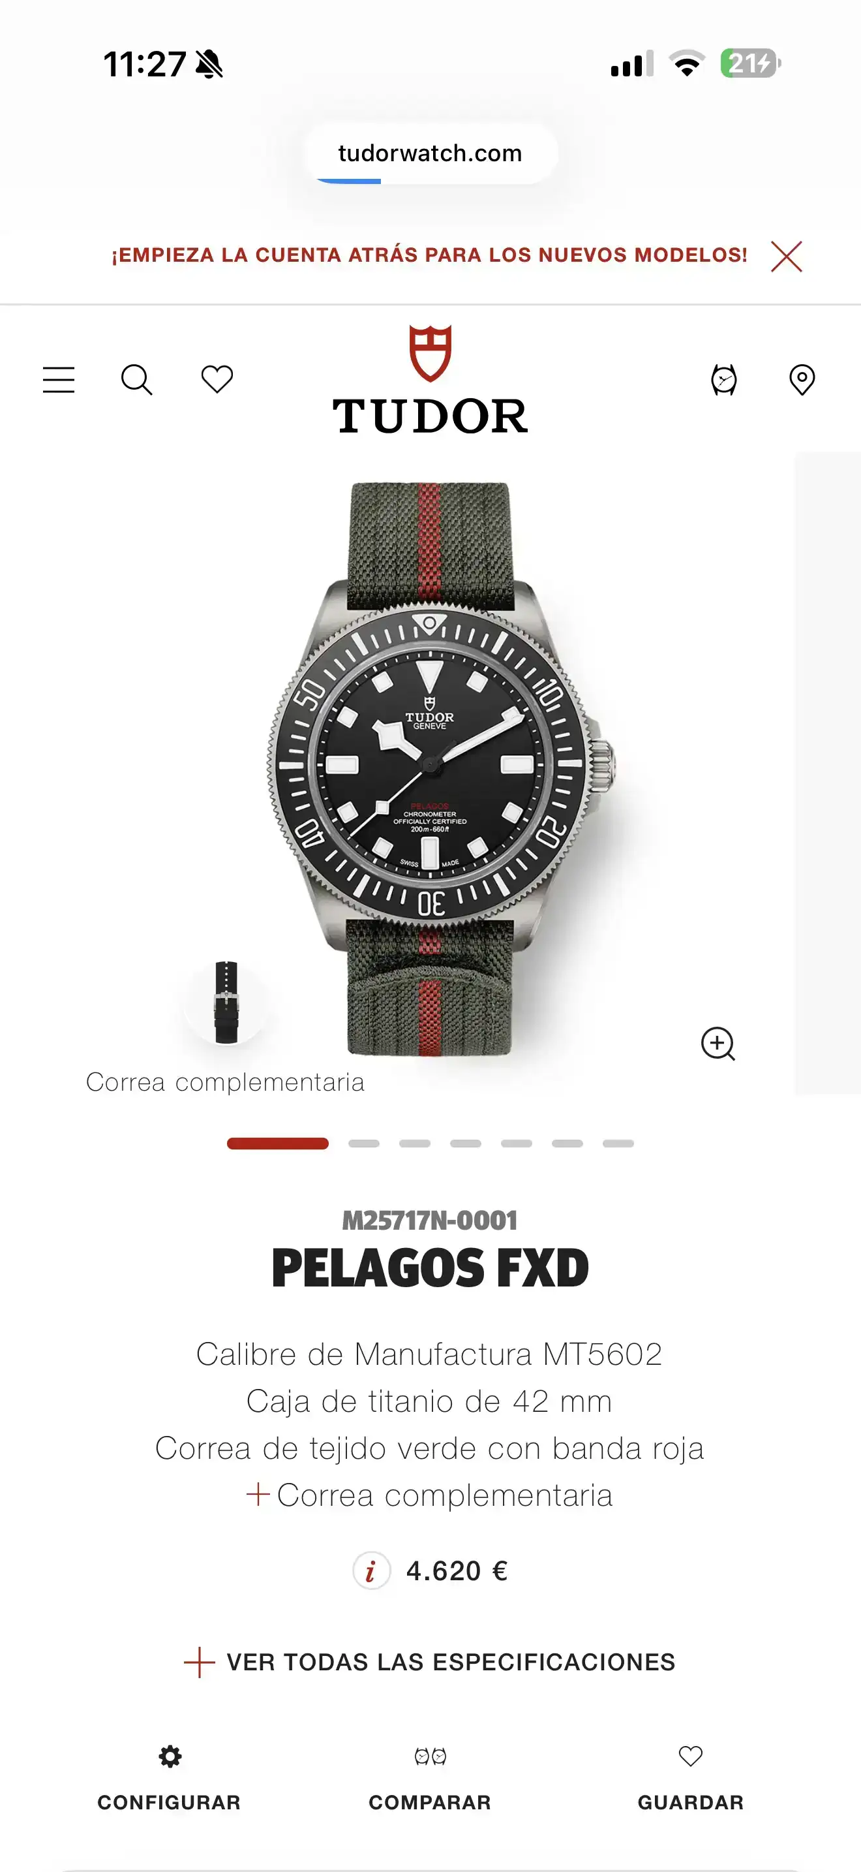Tap the search magnifier icon
The width and height of the screenshot is (861, 1872).
pos(136,380)
